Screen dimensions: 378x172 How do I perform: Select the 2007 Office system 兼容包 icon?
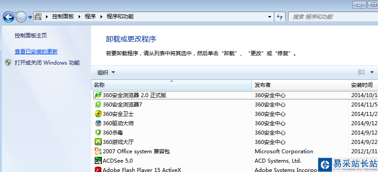98,152
